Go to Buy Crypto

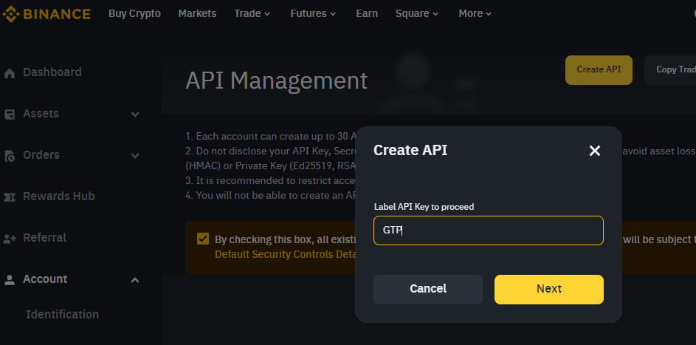134,14
